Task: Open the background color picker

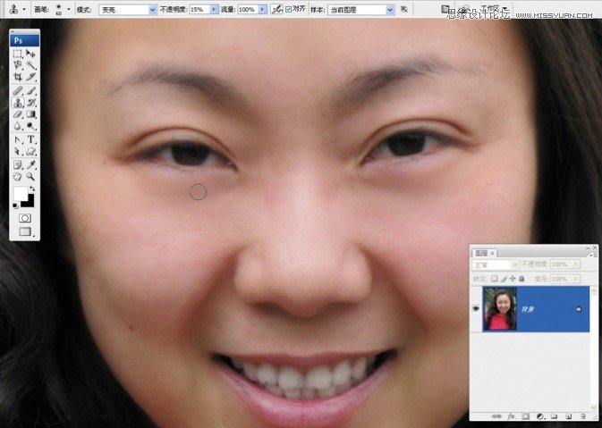Action: point(30,202)
